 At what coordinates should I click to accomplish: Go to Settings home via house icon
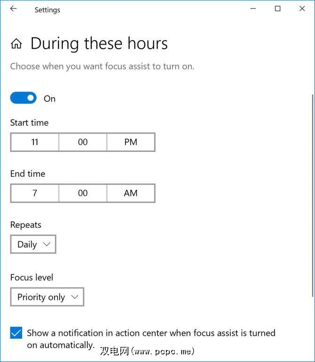[16, 44]
